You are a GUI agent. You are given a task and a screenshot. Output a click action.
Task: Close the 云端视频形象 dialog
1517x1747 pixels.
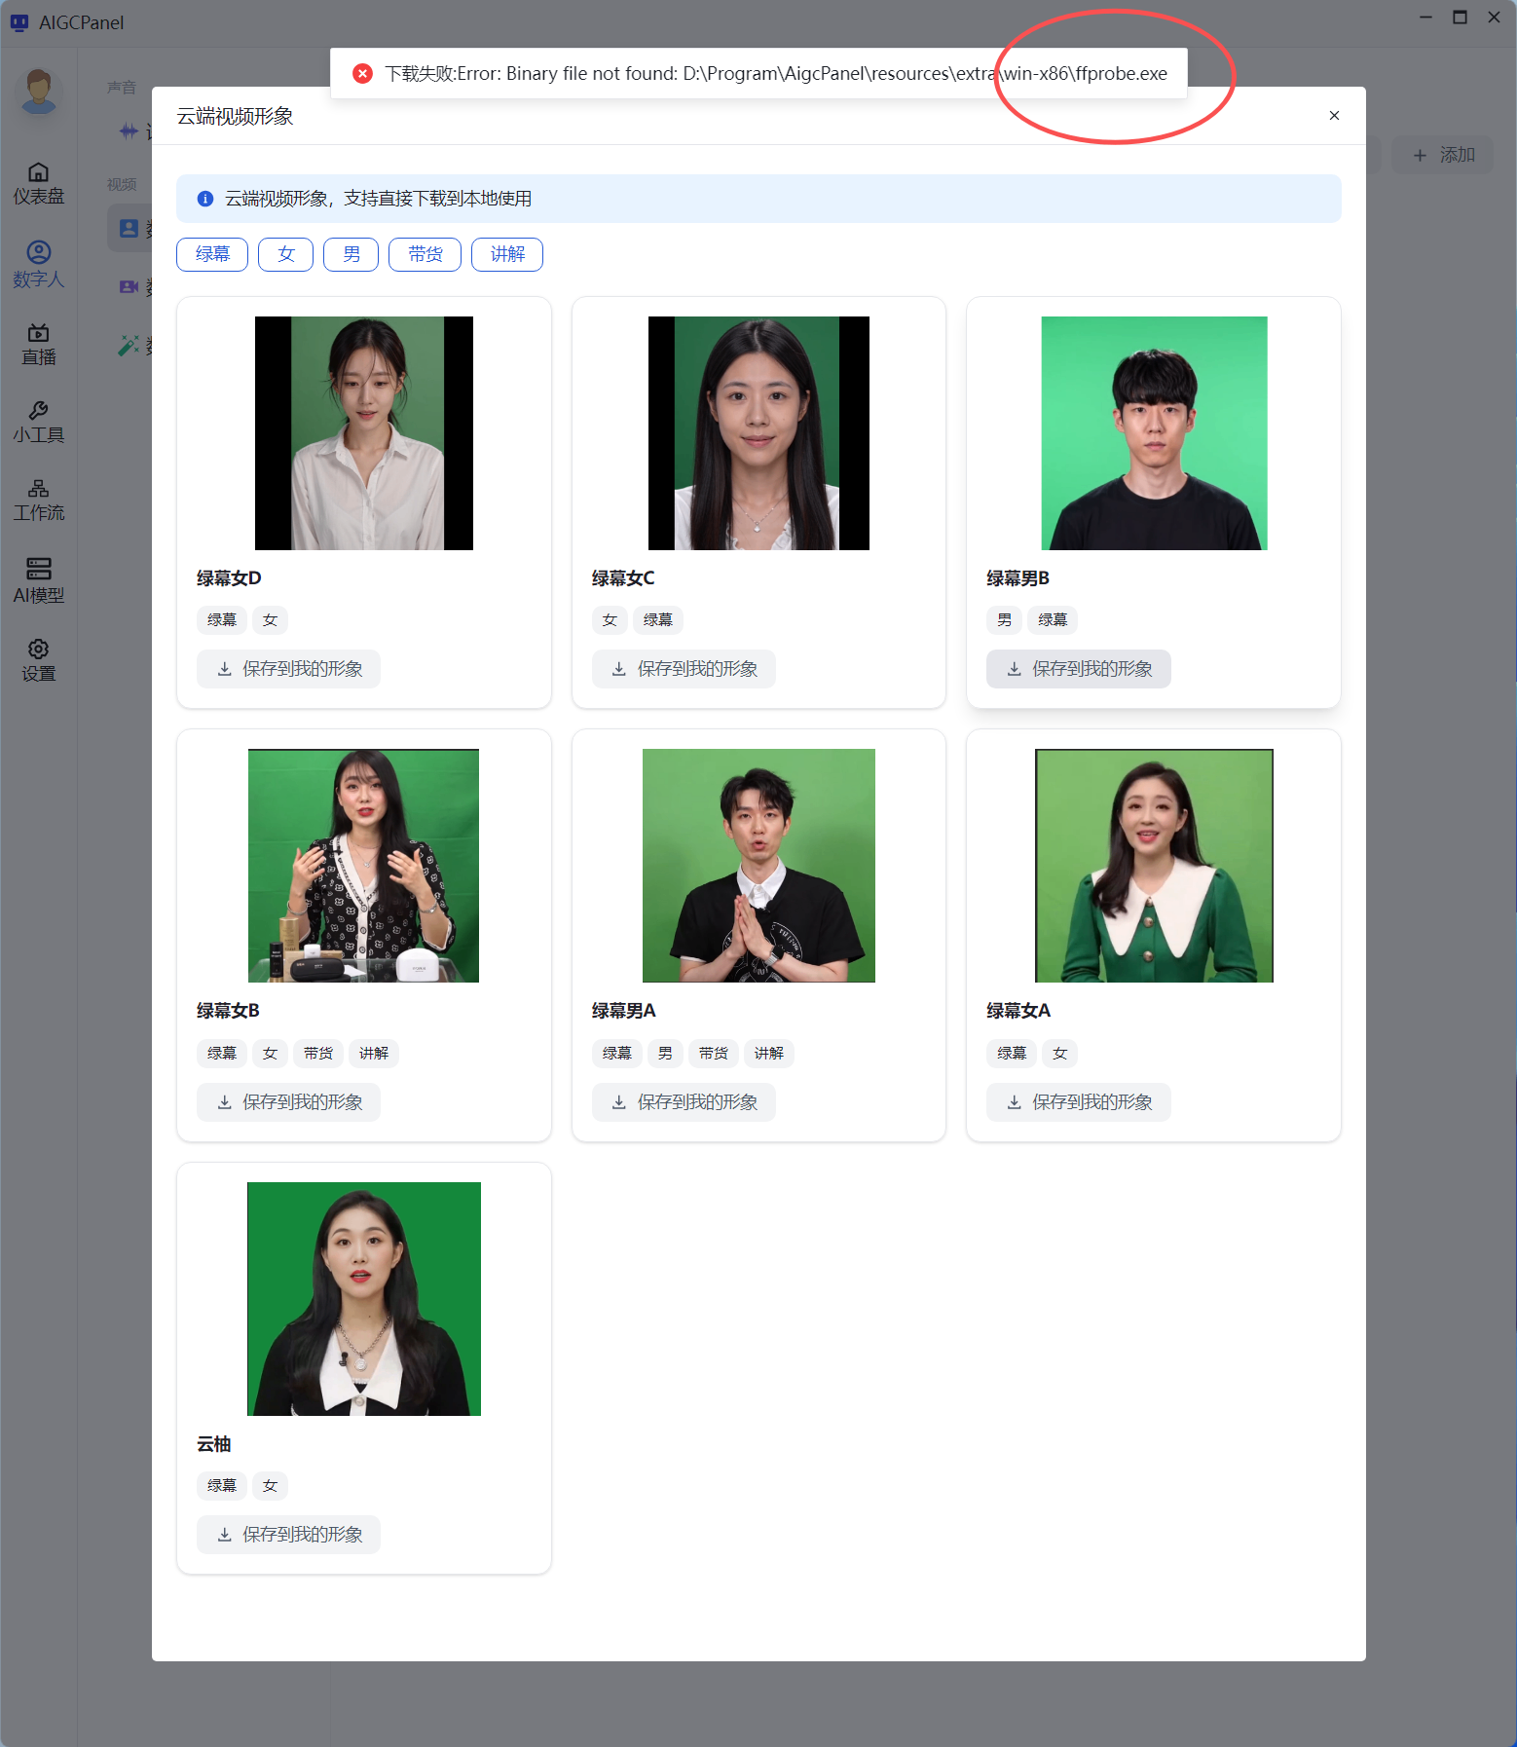click(1334, 116)
